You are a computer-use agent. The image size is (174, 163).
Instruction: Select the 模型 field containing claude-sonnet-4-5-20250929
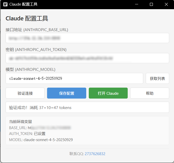tap(74, 78)
